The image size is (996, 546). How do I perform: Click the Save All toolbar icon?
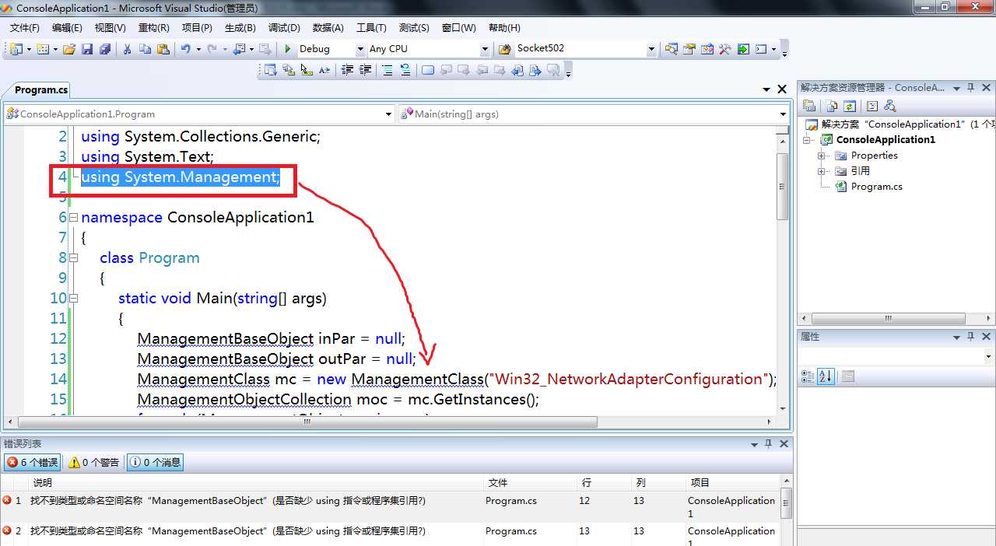(x=104, y=48)
